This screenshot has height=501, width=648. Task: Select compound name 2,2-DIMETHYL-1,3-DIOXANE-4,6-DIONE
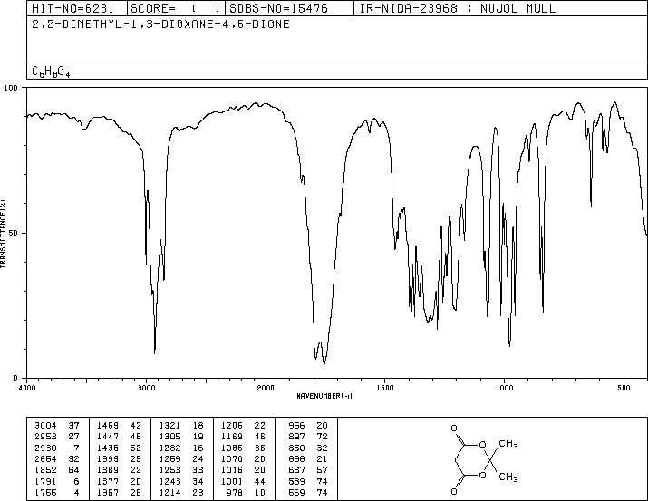pyautogui.click(x=160, y=24)
